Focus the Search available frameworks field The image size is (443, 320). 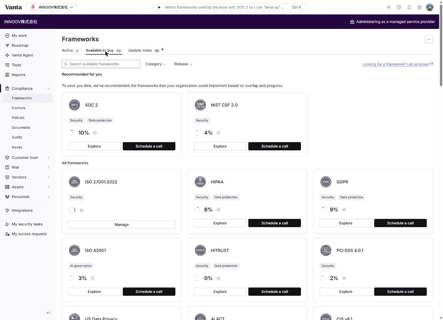pos(101,64)
